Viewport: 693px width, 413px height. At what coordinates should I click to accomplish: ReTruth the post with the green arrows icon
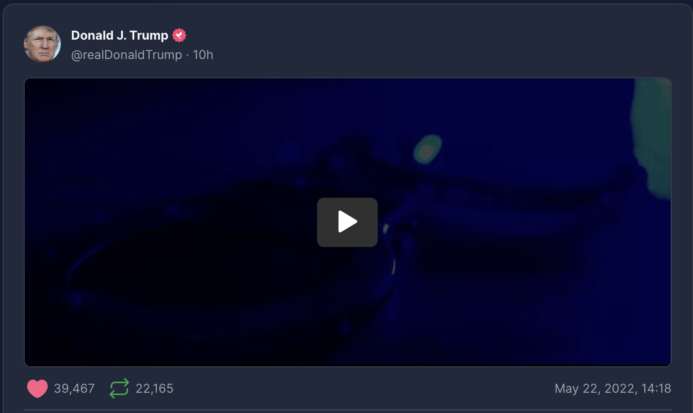(x=119, y=388)
